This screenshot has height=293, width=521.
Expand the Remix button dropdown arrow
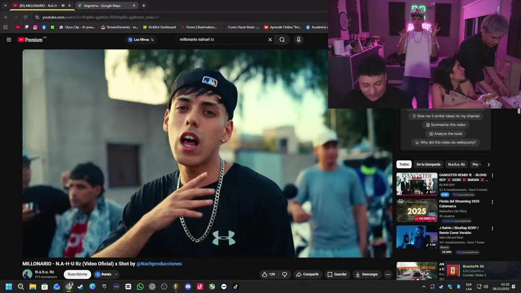116,274
